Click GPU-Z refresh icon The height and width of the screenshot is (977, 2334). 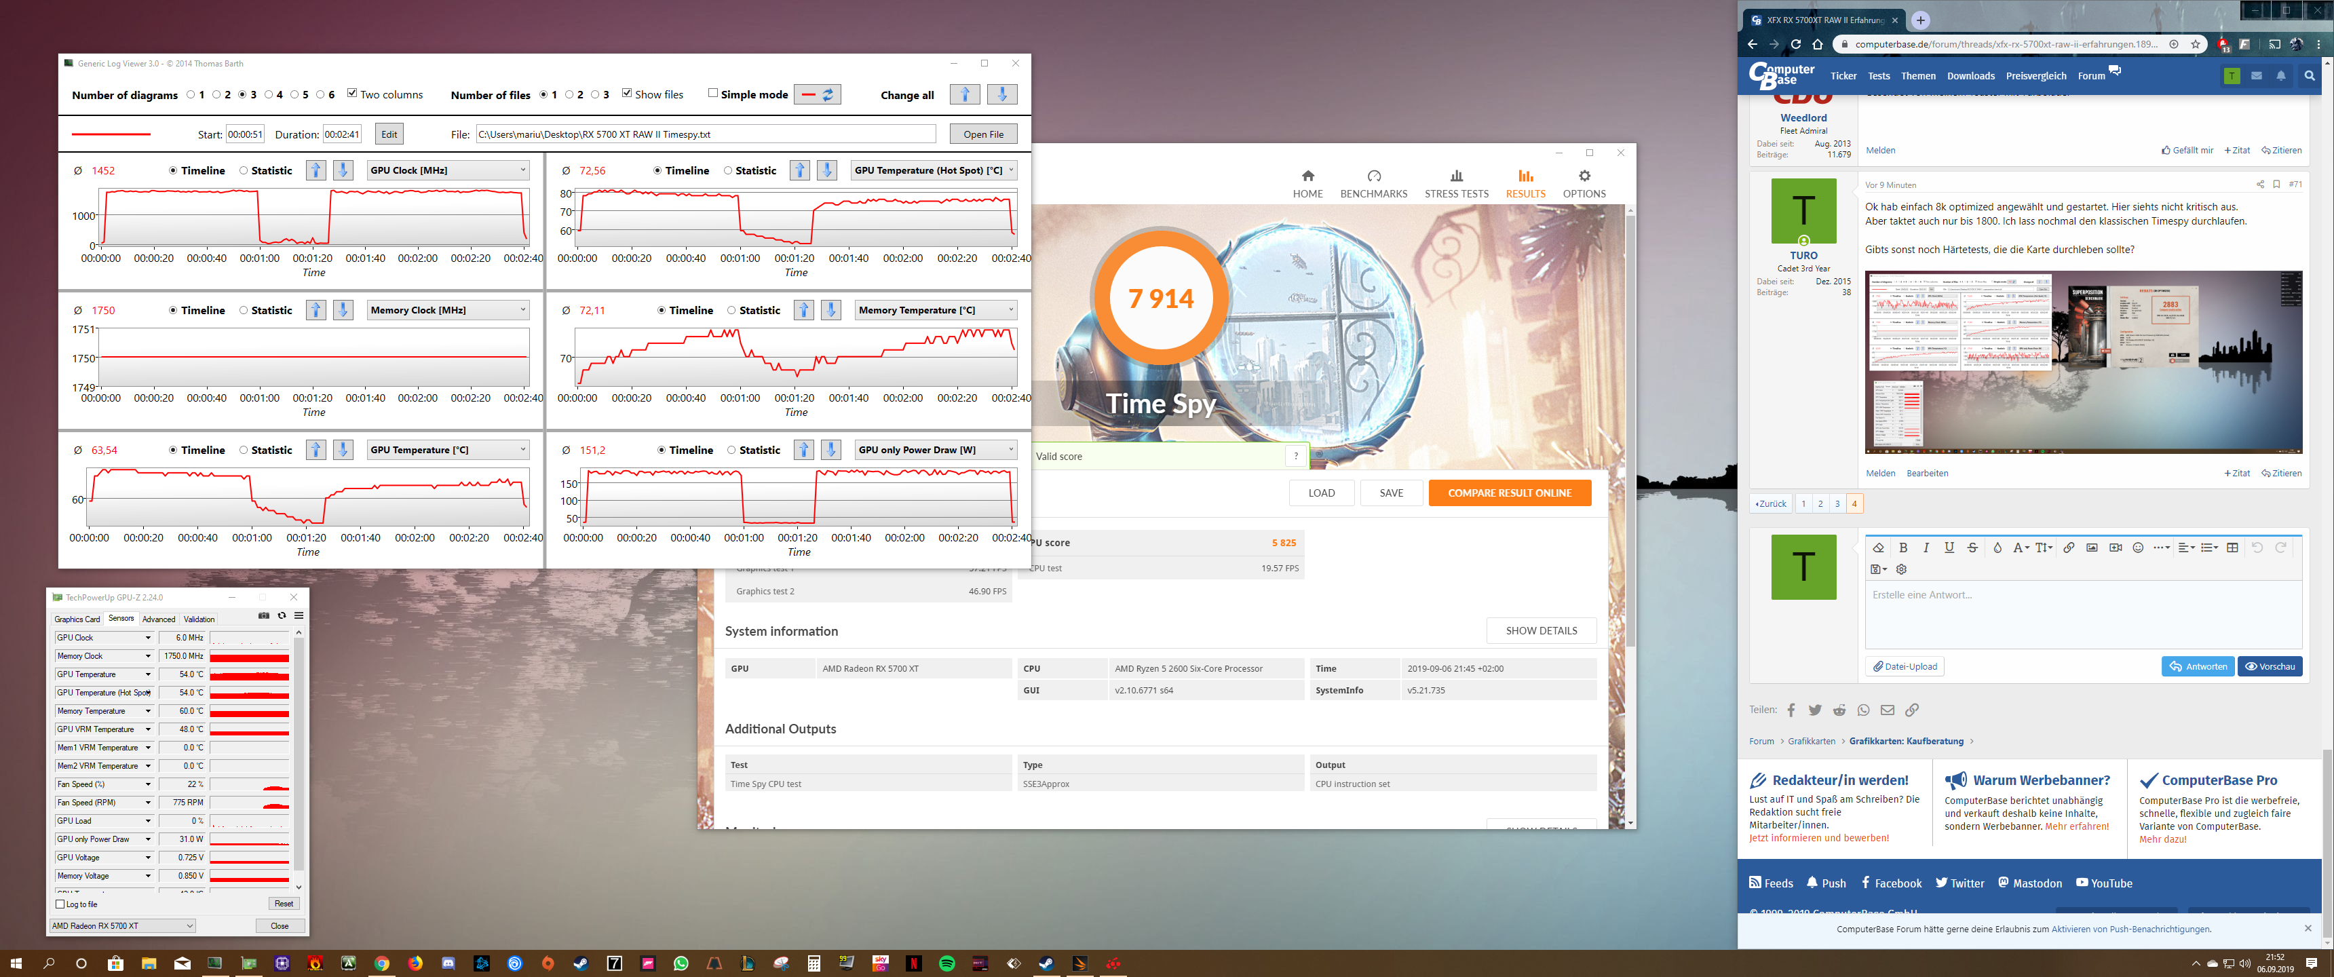(x=282, y=615)
